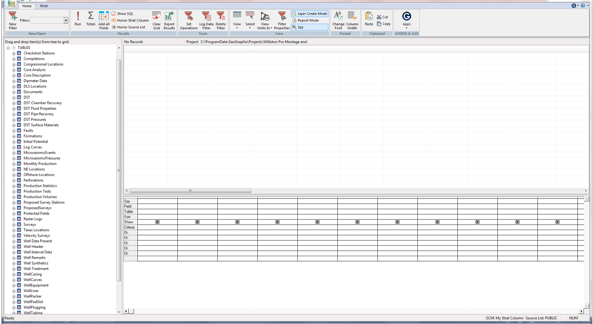Click the Well Header table icon

[x=19, y=247]
